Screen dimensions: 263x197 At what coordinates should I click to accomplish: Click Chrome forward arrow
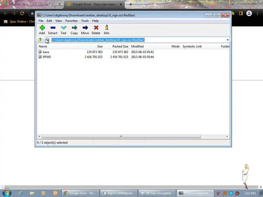click(x=14, y=13)
